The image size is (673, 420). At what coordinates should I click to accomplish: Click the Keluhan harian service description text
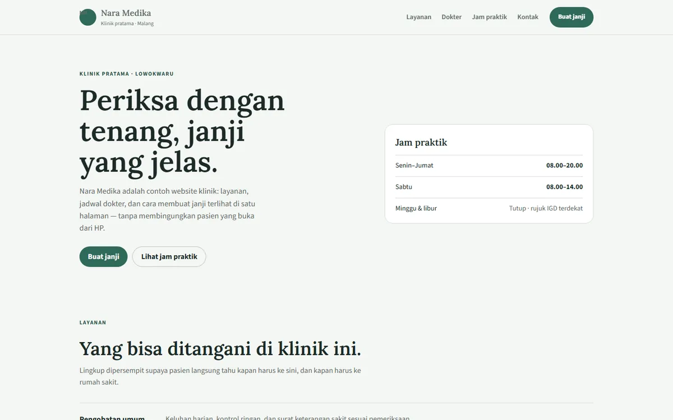pos(287,418)
